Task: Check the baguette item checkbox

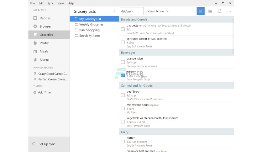Action: click(x=123, y=29)
